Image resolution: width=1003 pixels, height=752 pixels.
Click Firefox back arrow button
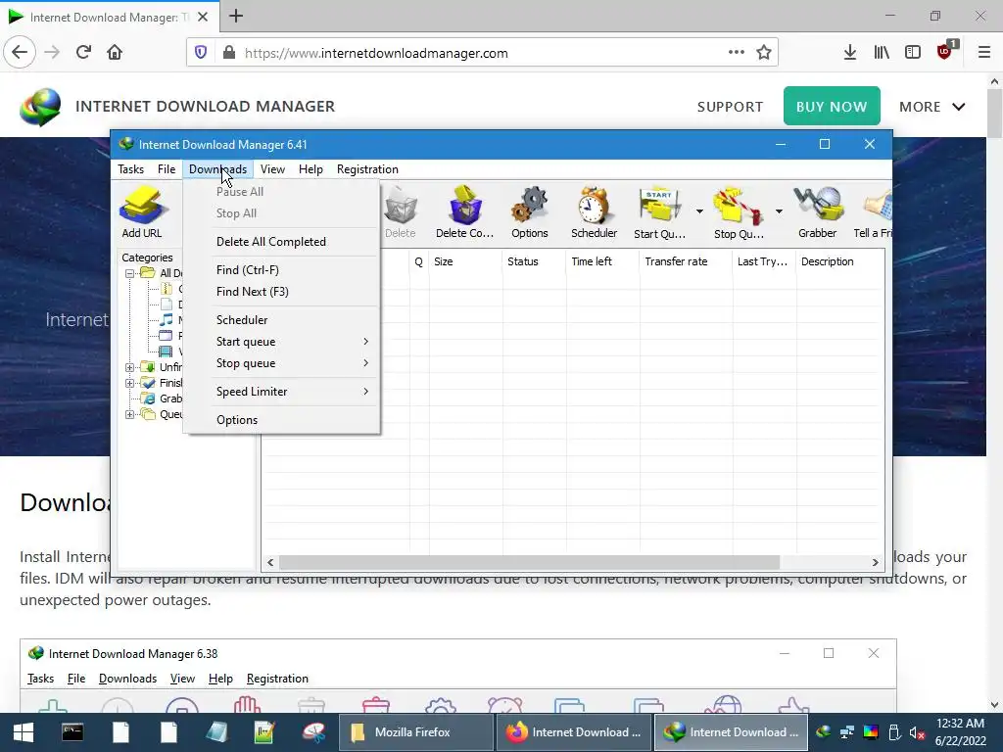coord(20,53)
